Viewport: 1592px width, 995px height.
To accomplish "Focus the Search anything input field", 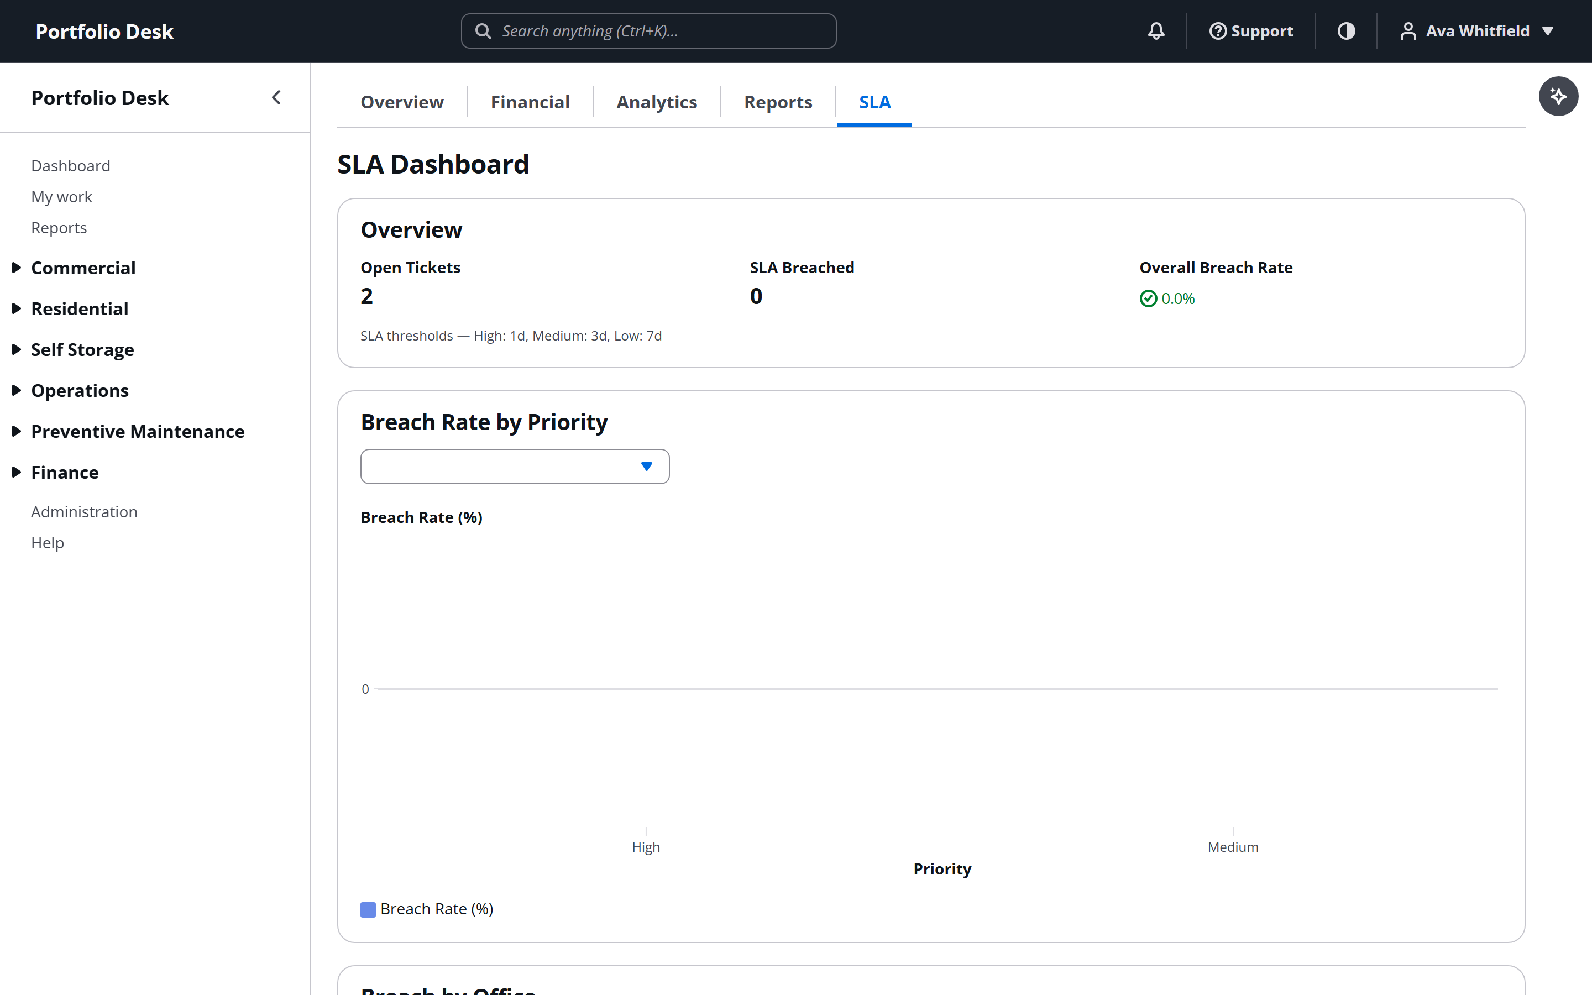I will (648, 31).
